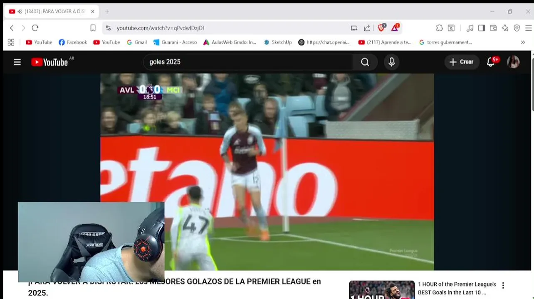Open site settings icon in address bar

coord(108,28)
